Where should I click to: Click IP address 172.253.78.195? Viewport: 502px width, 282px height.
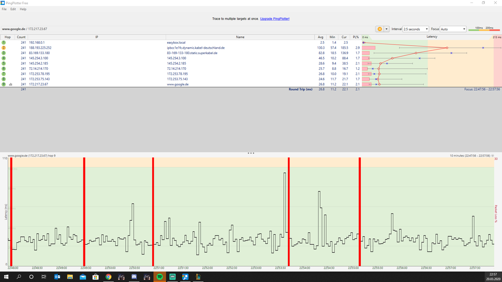(x=39, y=74)
